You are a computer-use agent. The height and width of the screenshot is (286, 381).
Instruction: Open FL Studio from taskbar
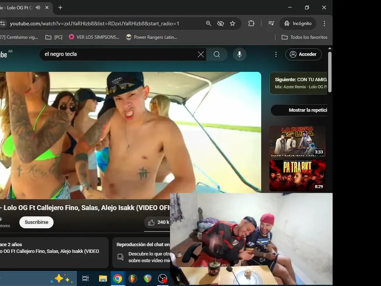[x=133, y=278]
